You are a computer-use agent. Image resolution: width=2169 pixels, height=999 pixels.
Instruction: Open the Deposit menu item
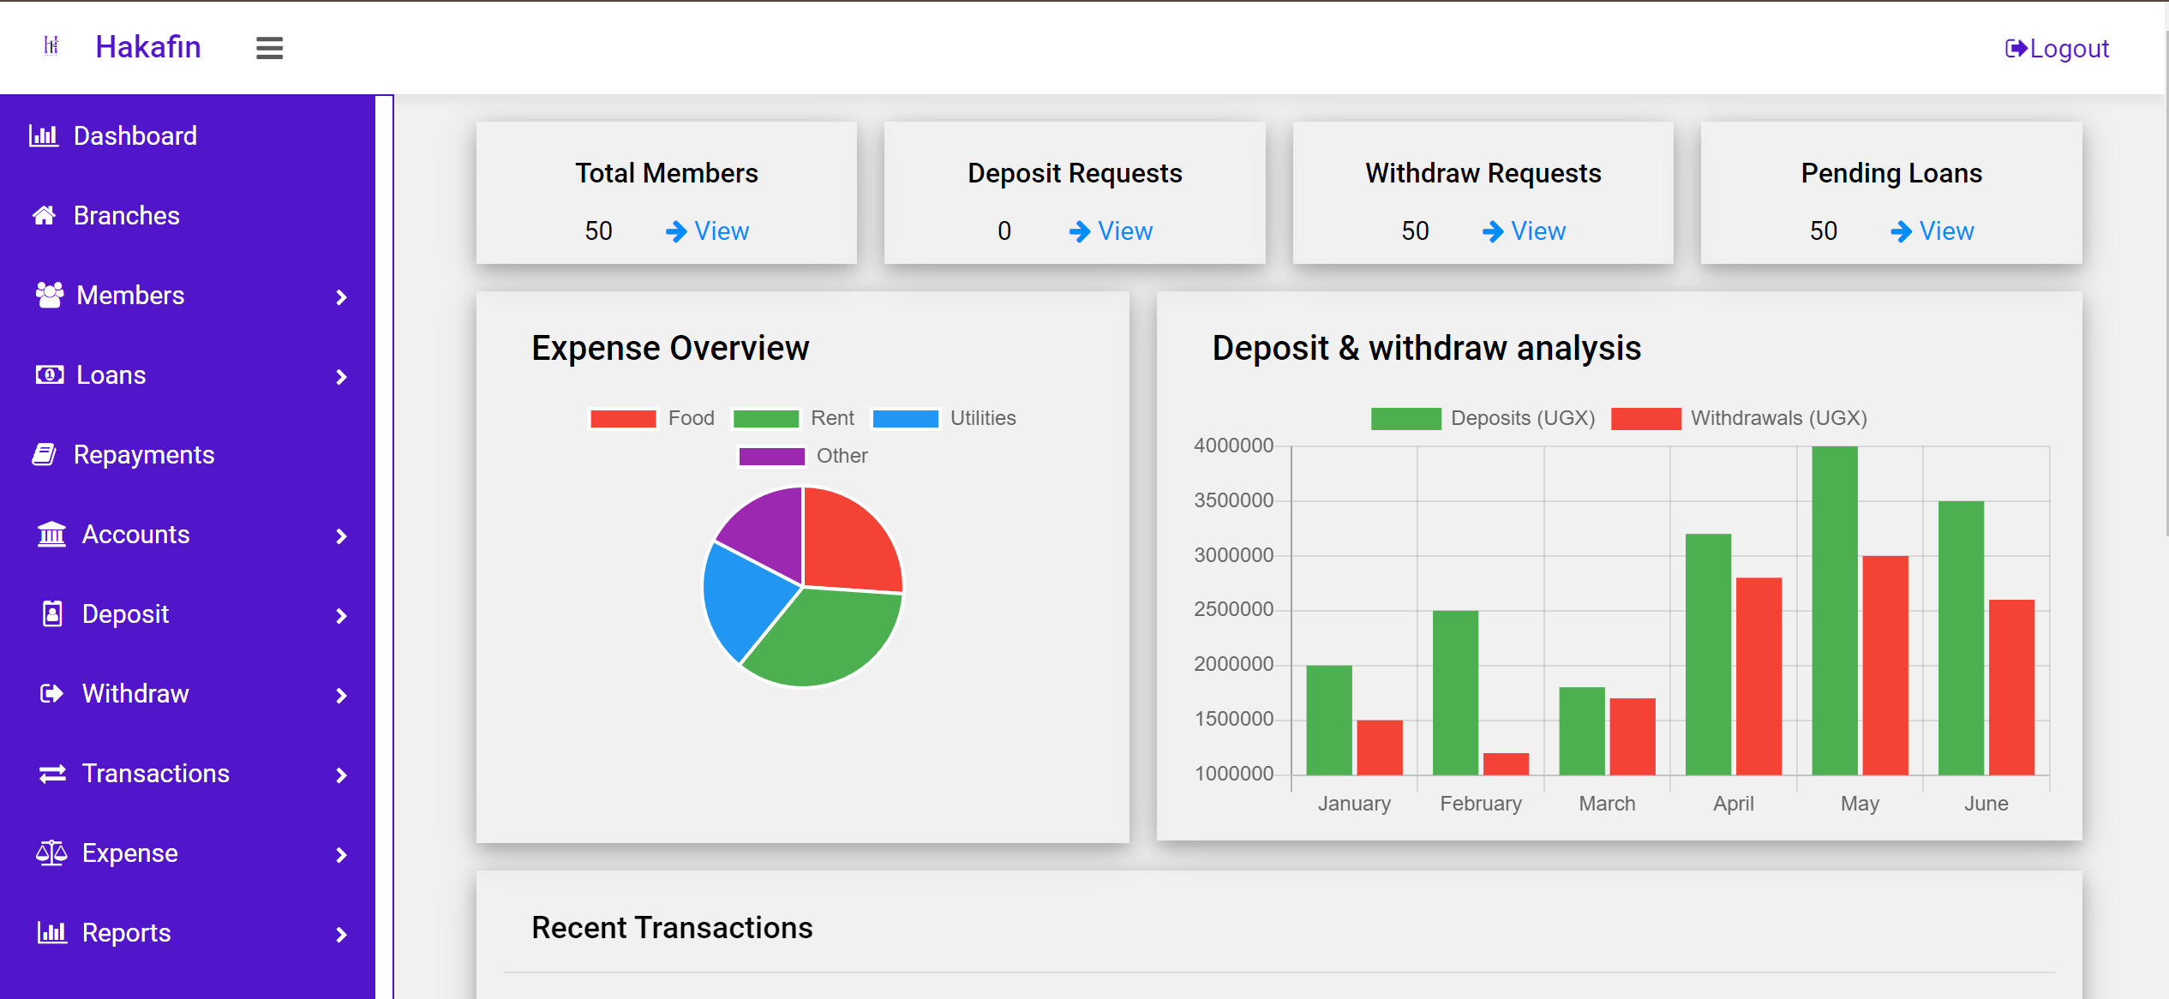click(x=188, y=613)
